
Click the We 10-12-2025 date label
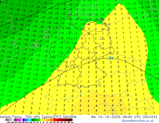pos(106,117)
